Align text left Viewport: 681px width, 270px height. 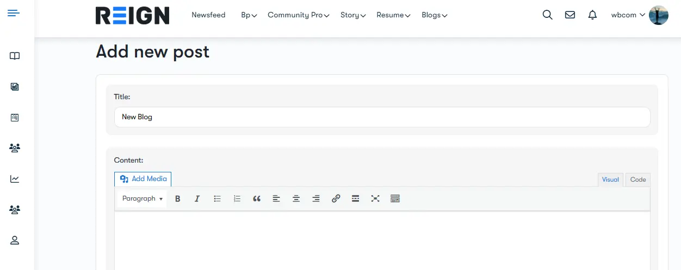276,199
